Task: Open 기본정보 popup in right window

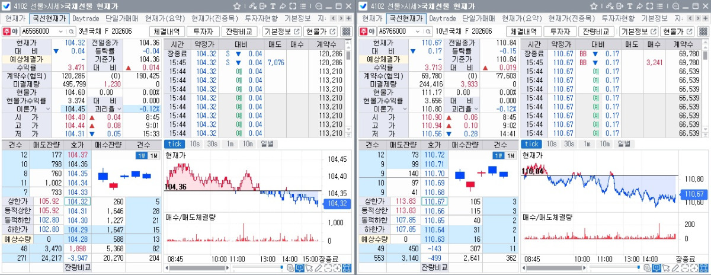Action: 639,31
